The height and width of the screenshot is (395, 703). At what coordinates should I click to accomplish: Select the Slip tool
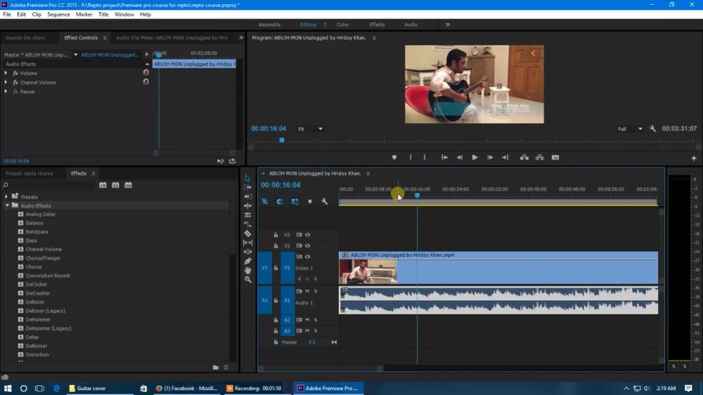247,242
